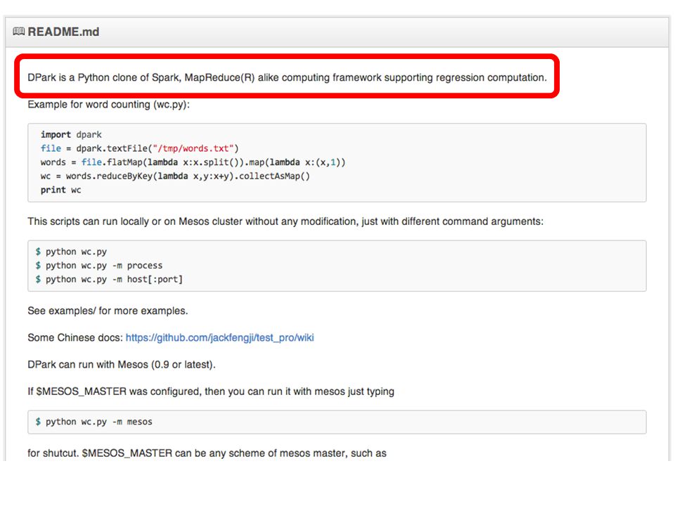Click the 'python wc.py -m process' line

click(99, 266)
